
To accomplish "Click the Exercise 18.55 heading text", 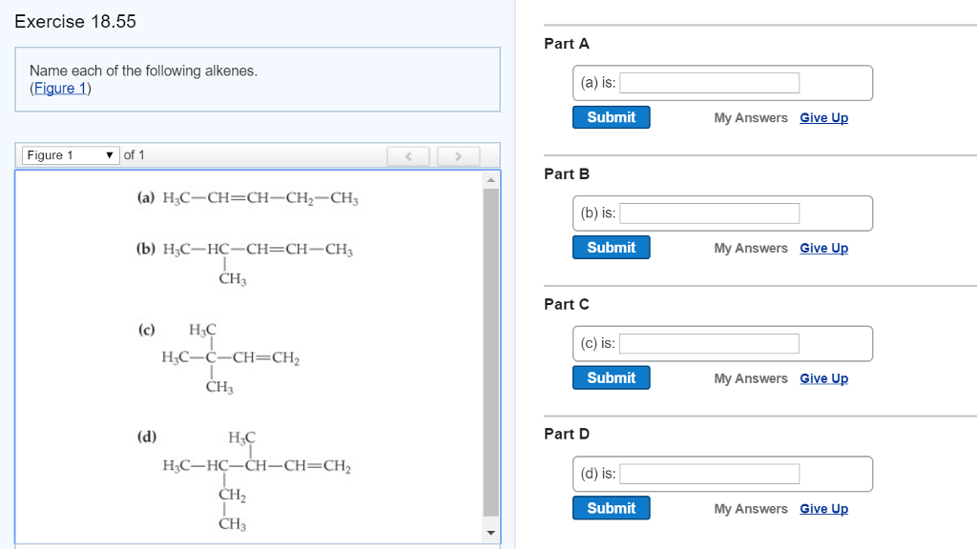I will [74, 21].
